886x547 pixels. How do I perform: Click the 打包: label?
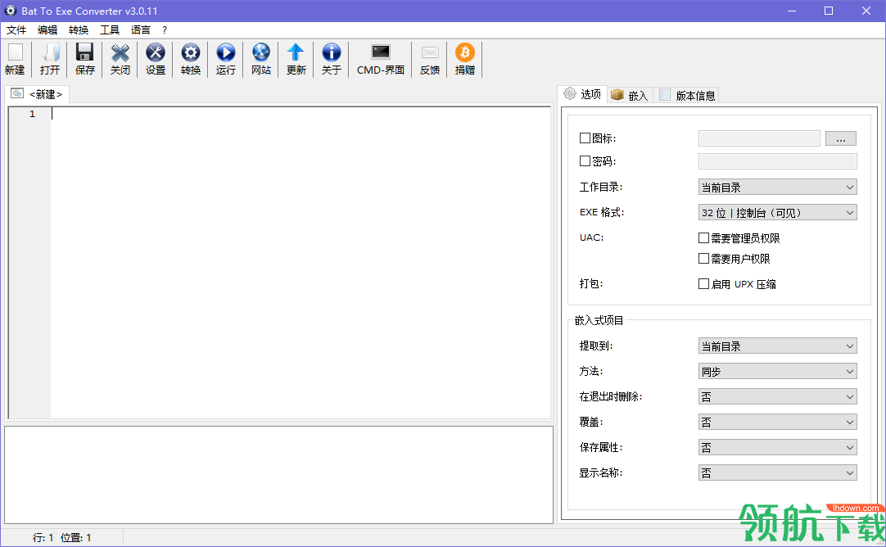(x=591, y=283)
